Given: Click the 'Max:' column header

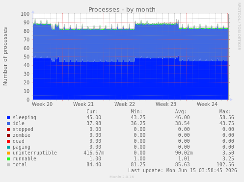Looking at the screenshot, I should tap(225, 112).
